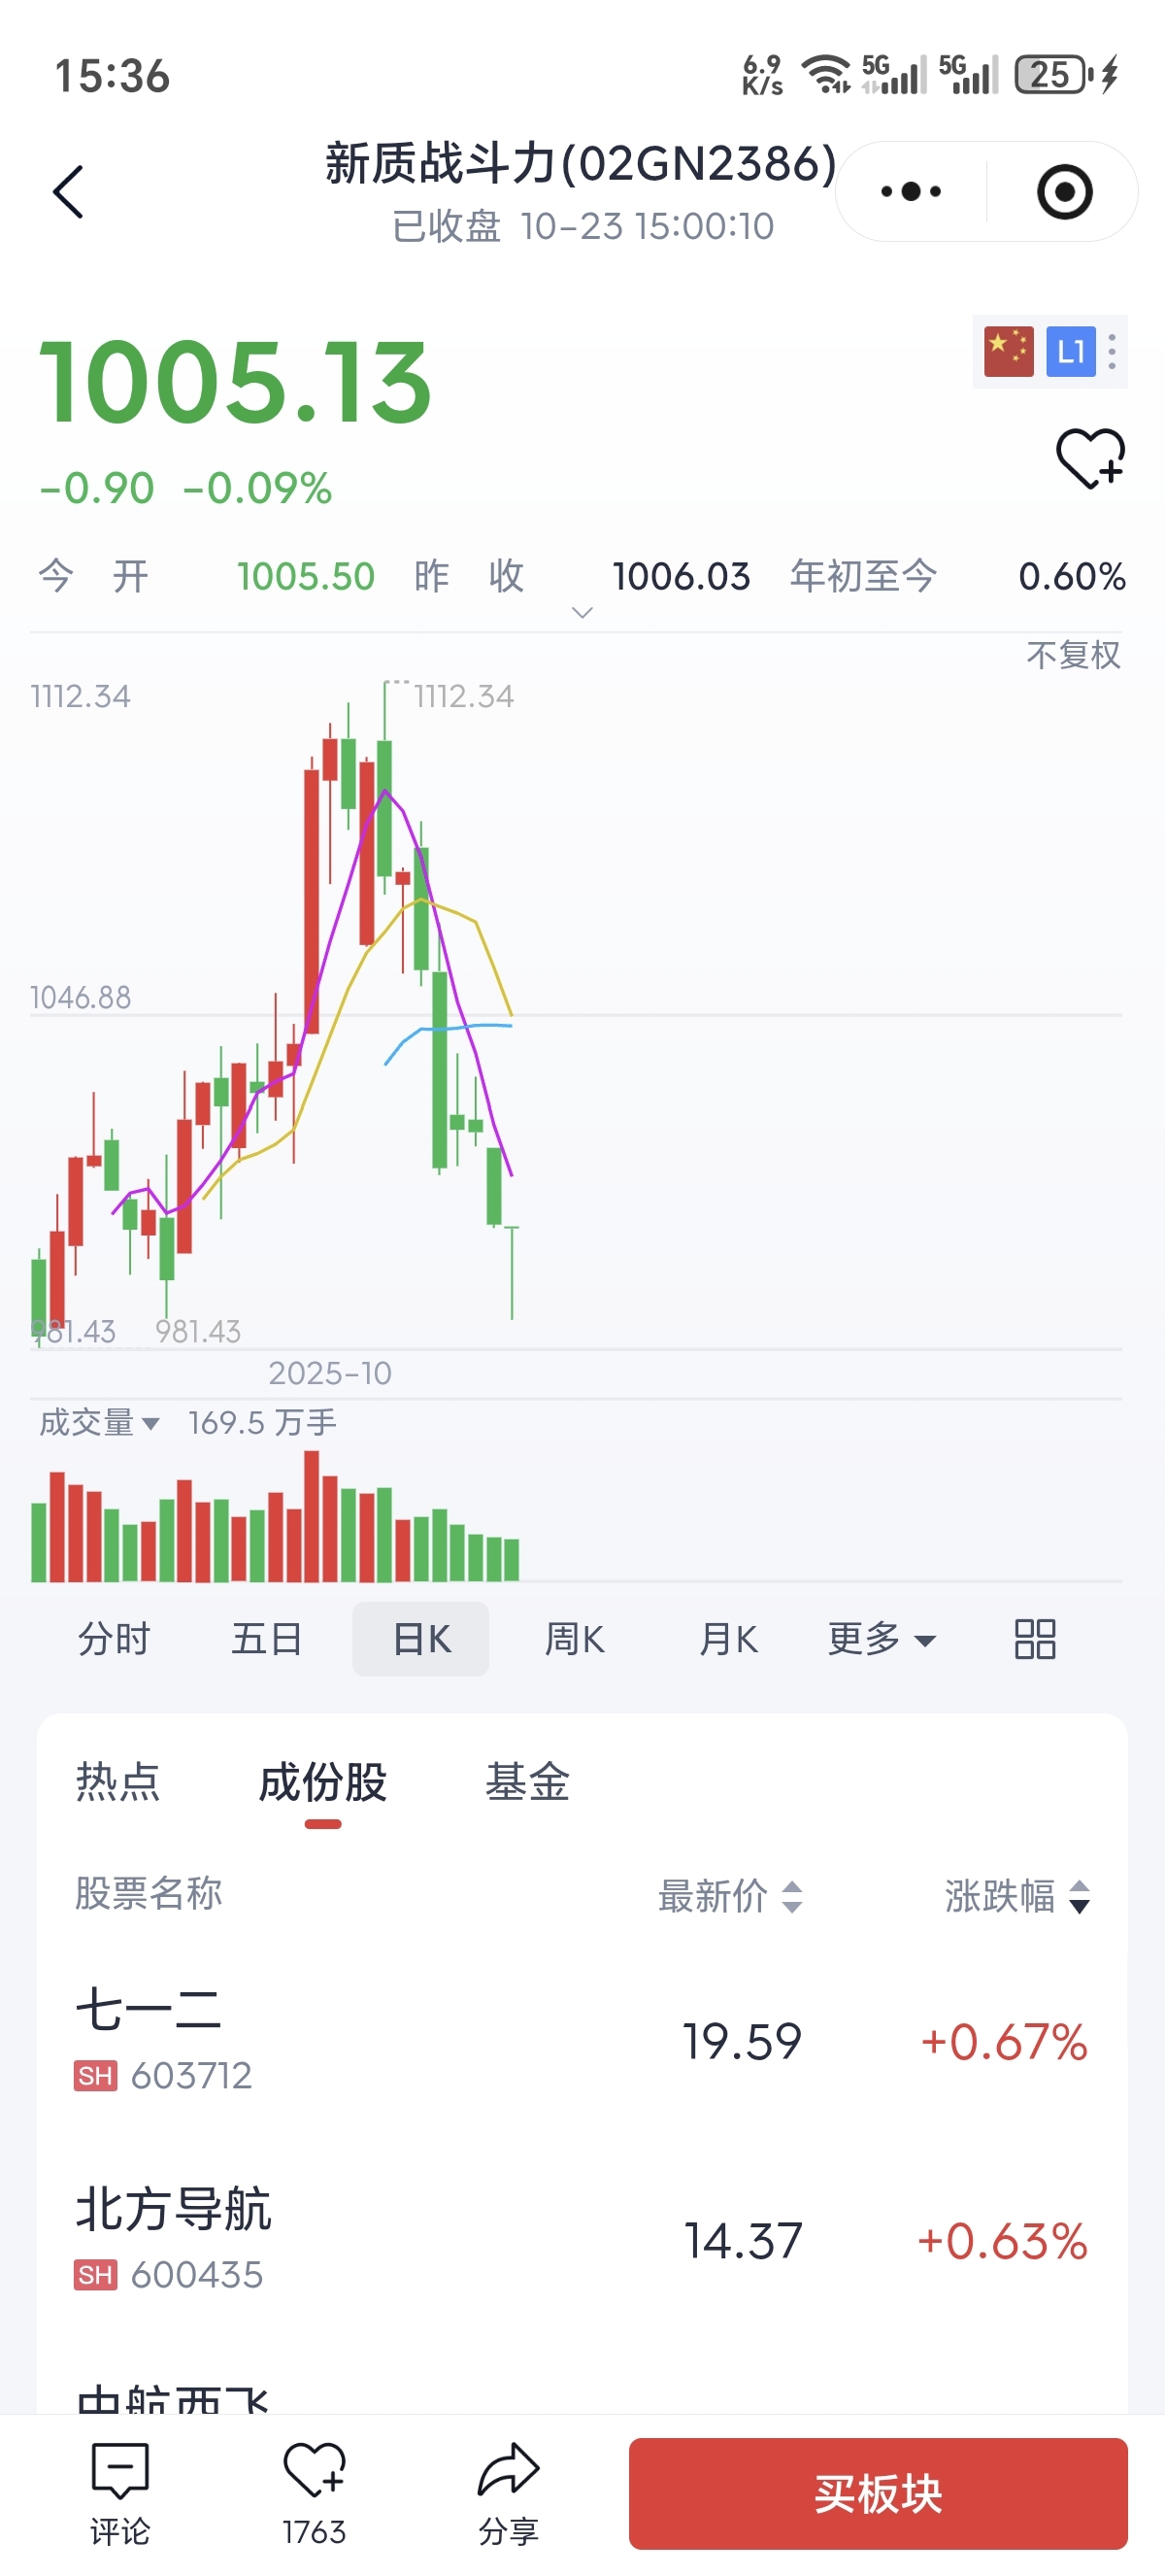This screenshot has height=2576, width=1165.
Task: Tap the circular close target icon
Action: tap(1064, 192)
